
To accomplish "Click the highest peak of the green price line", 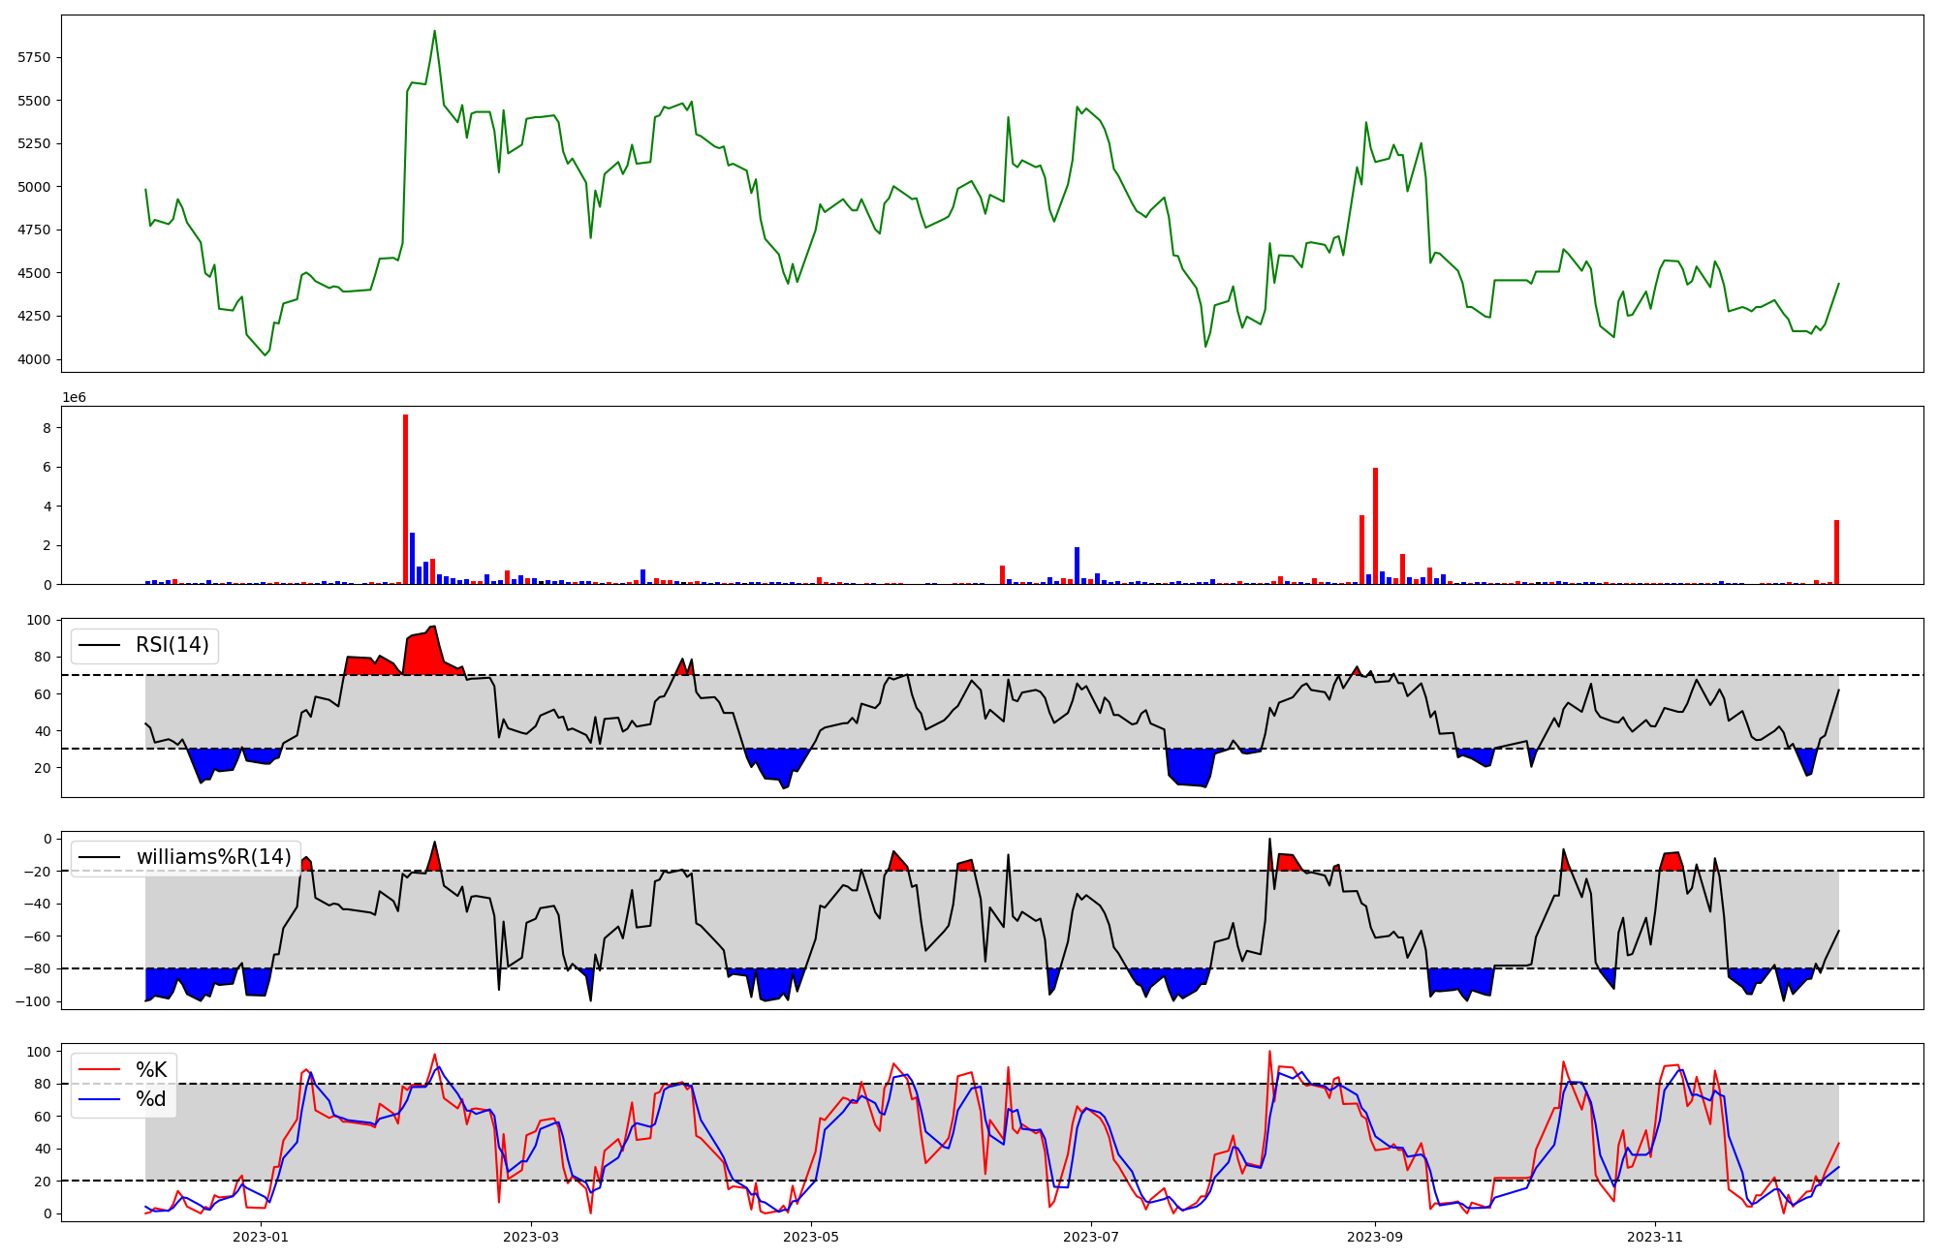I will point(434,32).
